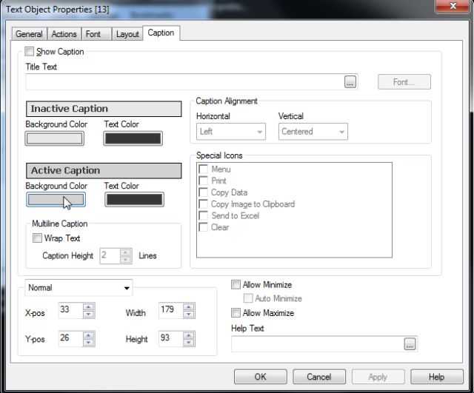
Task: Confirm with the OK button
Action: tap(260, 377)
